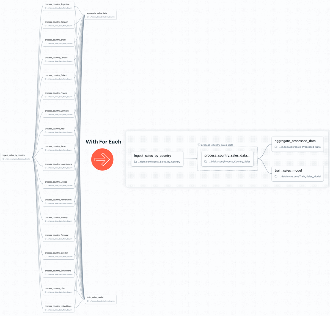
Task: Click the folder icon on aggregate_sales_data card
Action: point(87,17)
